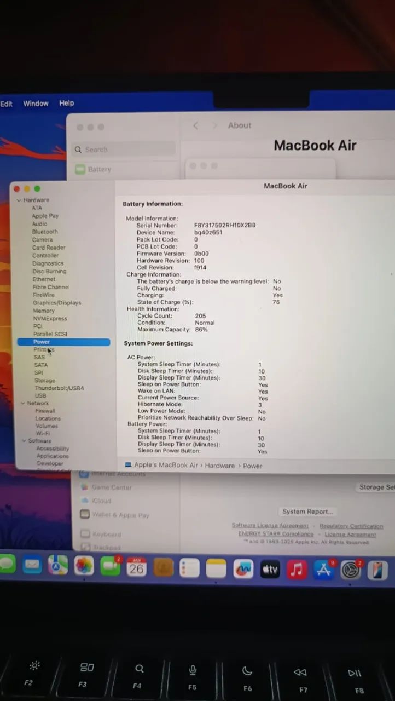Select Power in the Hardware list
Image resolution: width=395 pixels, height=701 pixels.
pos(63,342)
